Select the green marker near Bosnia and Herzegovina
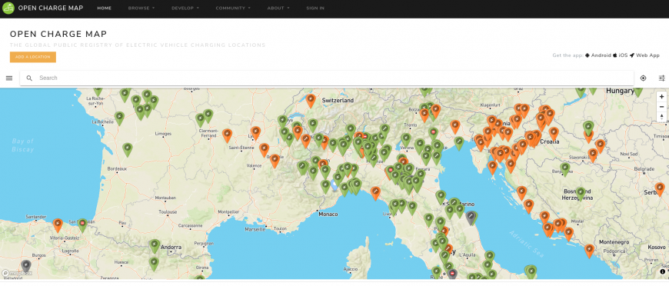 (581, 193)
